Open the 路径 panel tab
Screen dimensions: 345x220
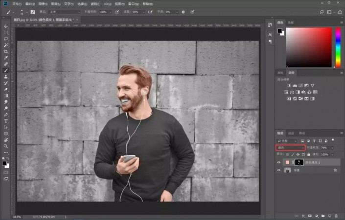pos(302,133)
